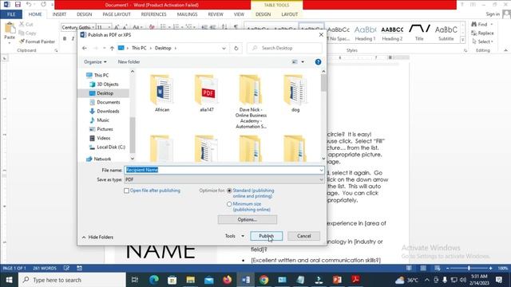Open the Organize dropdown
Viewport: 511px width, 287px height.
(95, 62)
